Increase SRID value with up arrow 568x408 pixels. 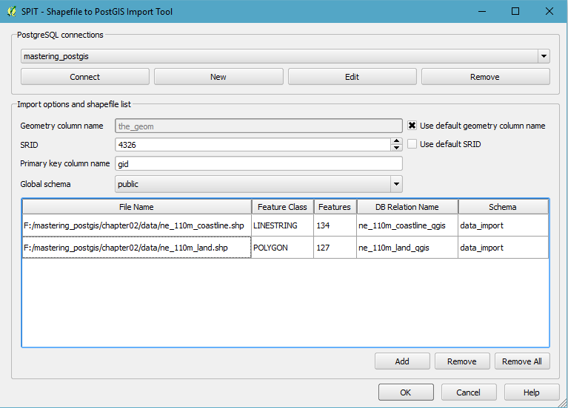pyautogui.click(x=397, y=141)
